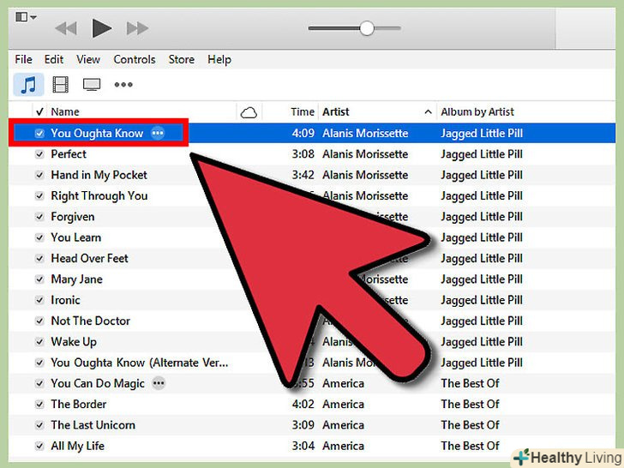Viewport: 624px width, 468px height.
Task: Open the Controls menu
Action: click(135, 59)
